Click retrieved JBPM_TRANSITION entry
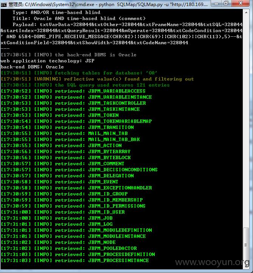The image size is (253, 273). click(67, 127)
